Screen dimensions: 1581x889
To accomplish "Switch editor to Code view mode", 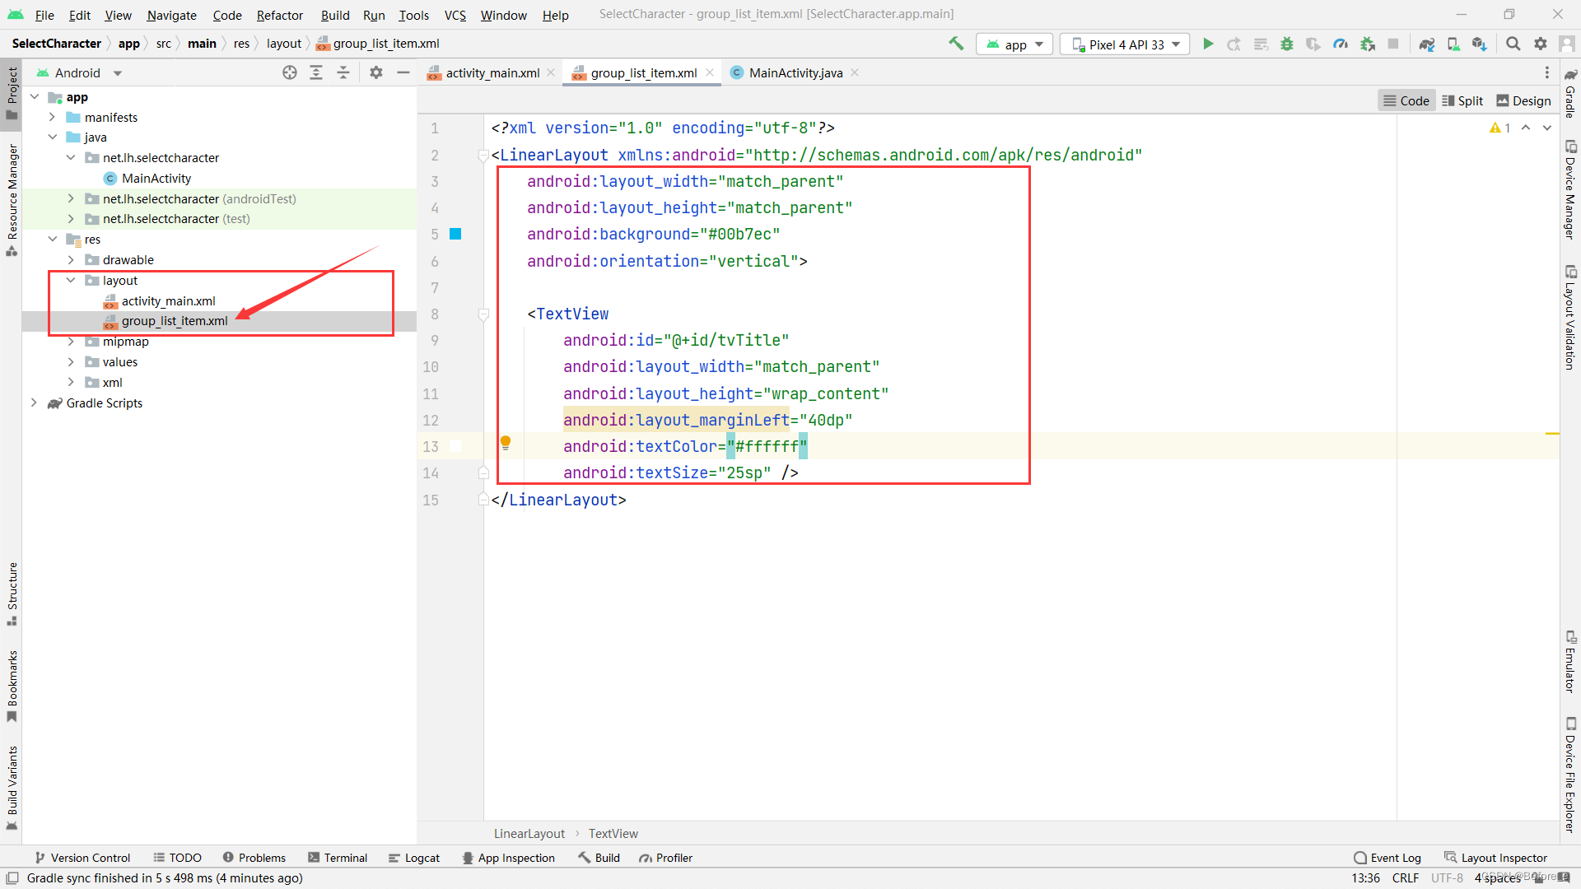I will (x=1406, y=100).
